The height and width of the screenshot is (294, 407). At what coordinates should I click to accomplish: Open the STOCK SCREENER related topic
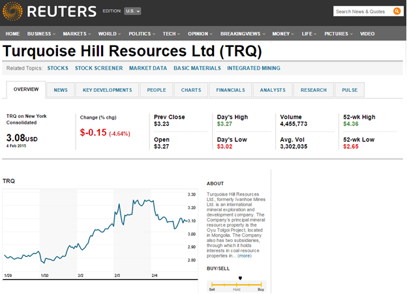point(98,68)
